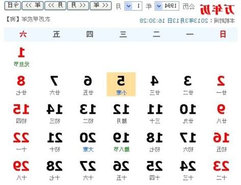This screenshot has width=241, height=185.
Task: Open the year dropdown showing 1994
Action: click(167, 6)
